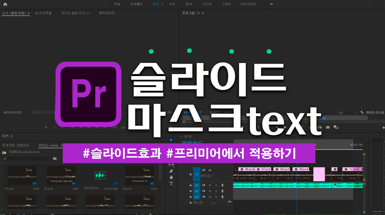Toggle V1 track targeting
Image resolution: width=385 pixels, height=215 pixels.
197,175
